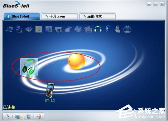
Task: Click the business card contact service icon
Action: [x=49, y=29]
